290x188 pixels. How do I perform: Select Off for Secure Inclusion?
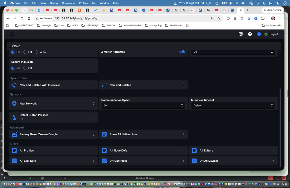pos(25,68)
